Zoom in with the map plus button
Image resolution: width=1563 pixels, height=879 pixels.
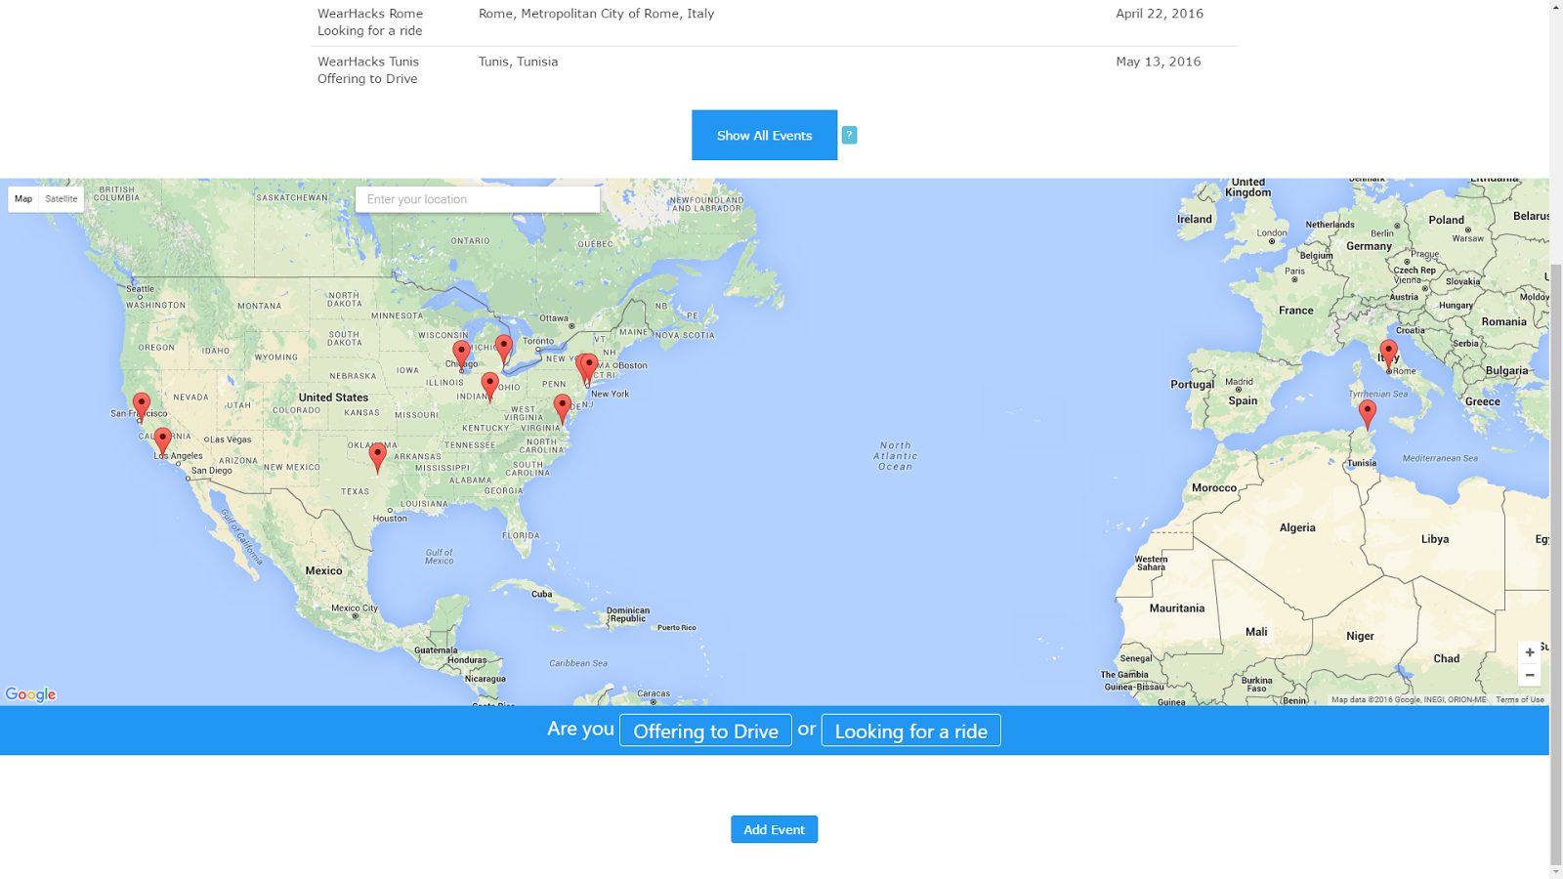click(x=1530, y=652)
